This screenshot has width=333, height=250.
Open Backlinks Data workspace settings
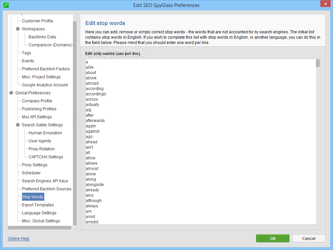(x=42, y=37)
